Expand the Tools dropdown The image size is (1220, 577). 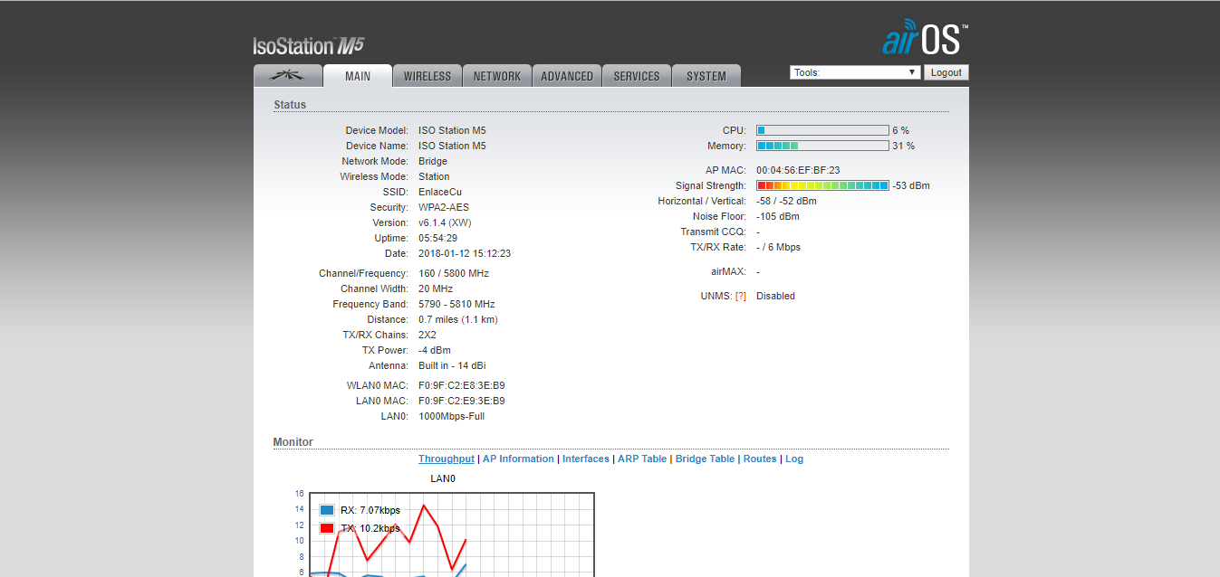pos(855,72)
